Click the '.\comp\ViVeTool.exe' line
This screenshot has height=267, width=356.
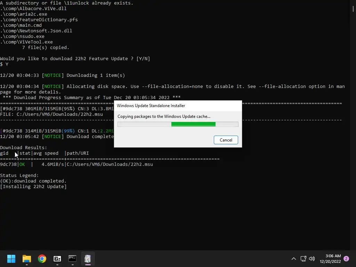tap(26, 42)
